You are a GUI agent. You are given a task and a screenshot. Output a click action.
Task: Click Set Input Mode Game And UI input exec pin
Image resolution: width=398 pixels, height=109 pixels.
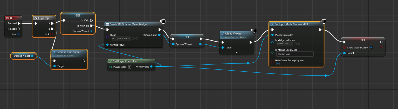[x=272, y=30]
